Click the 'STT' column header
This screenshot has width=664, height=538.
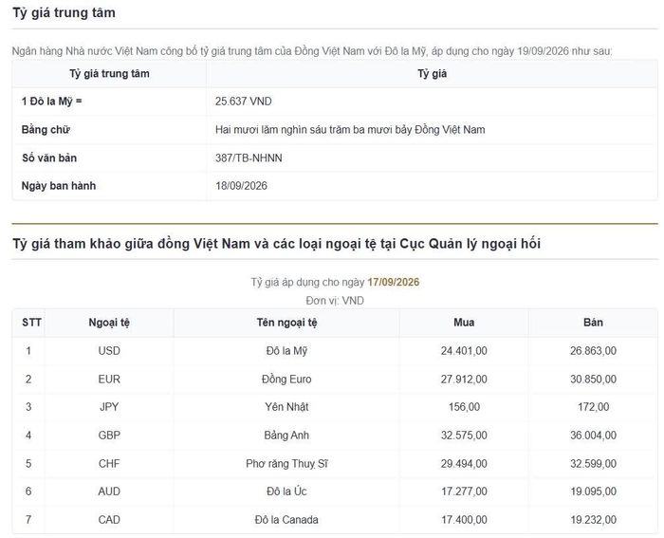click(31, 323)
